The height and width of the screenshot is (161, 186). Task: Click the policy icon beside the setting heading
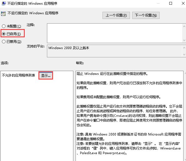[x=3, y=14]
